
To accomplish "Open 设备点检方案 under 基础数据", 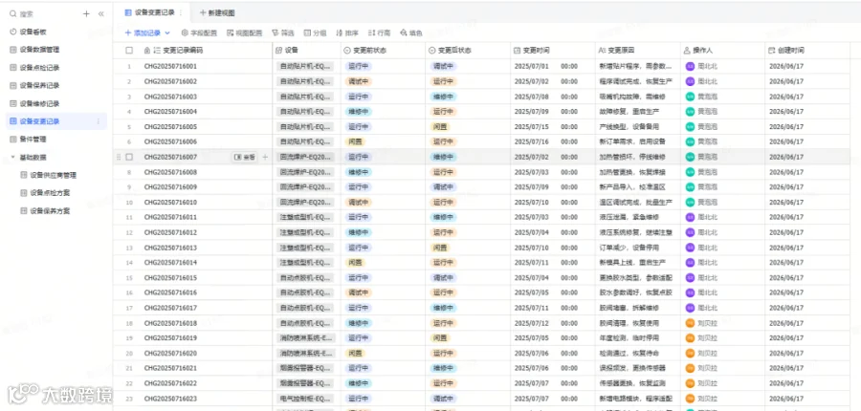I will pyautogui.click(x=50, y=193).
